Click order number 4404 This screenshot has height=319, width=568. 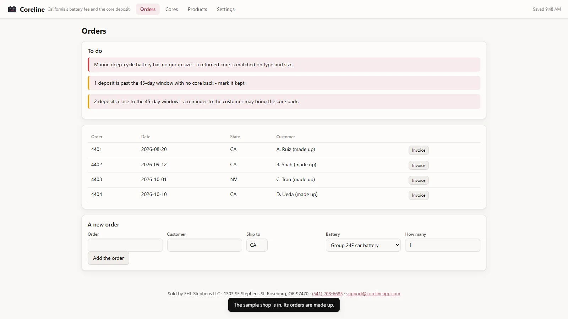pyautogui.click(x=97, y=194)
